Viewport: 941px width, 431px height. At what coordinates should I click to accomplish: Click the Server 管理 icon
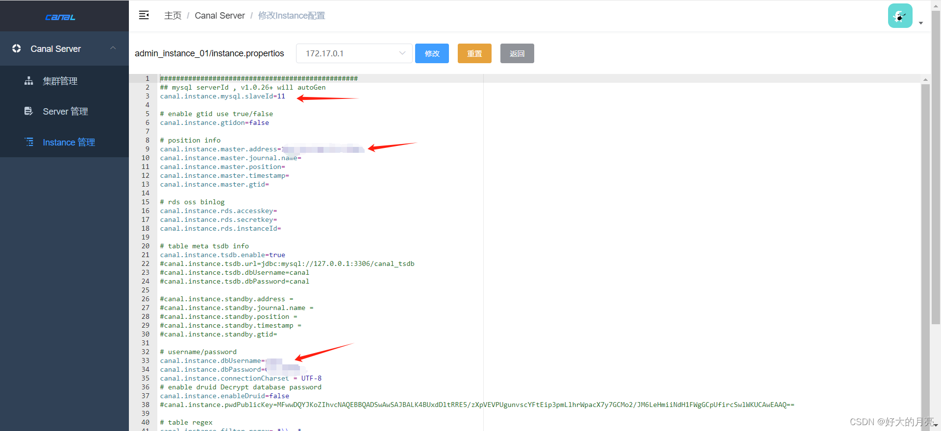29,111
